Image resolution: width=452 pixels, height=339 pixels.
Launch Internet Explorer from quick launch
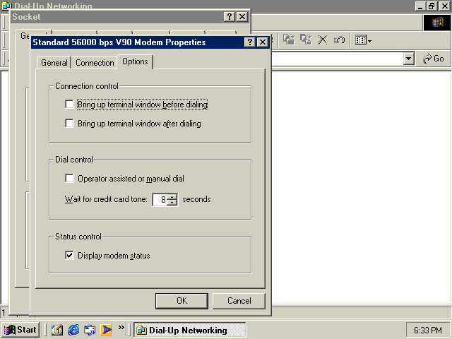click(x=73, y=330)
